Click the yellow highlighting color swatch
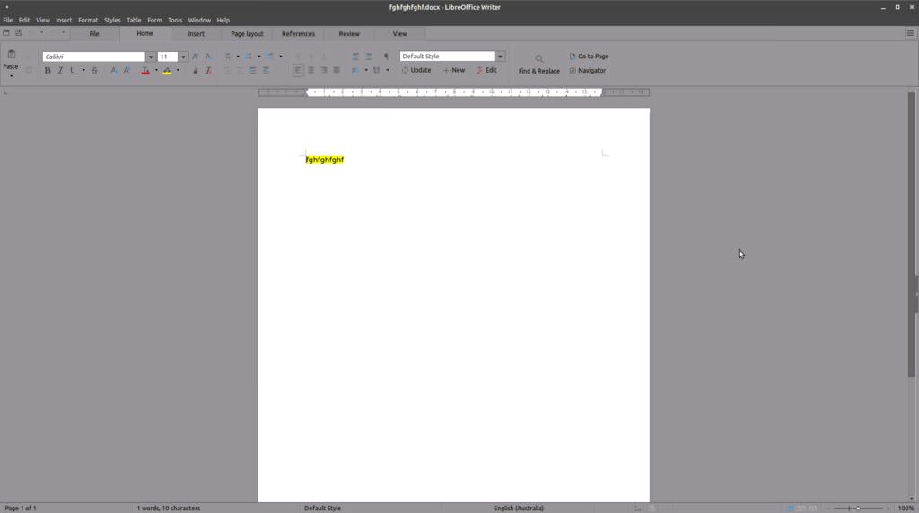Screen dimensions: 919x513 [167, 70]
